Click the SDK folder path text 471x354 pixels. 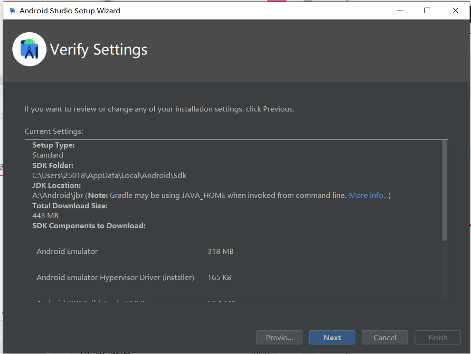click(x=109, y=176)
